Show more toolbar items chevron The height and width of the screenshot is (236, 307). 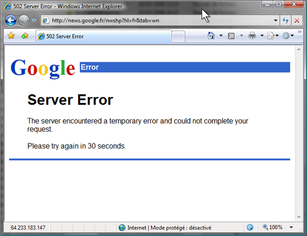[x=300, y=31]
